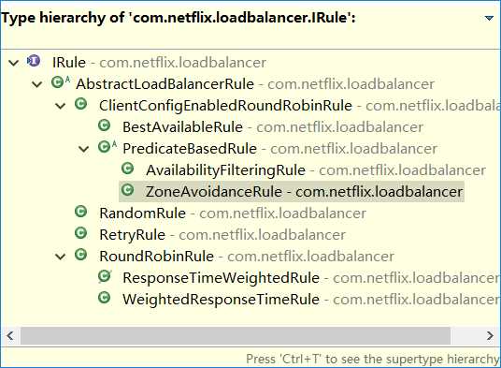
Task: Collapse the RoundRobinRule node
Action: (x=61, y=257)
